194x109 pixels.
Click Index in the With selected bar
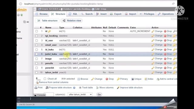(x=149, y=79)
